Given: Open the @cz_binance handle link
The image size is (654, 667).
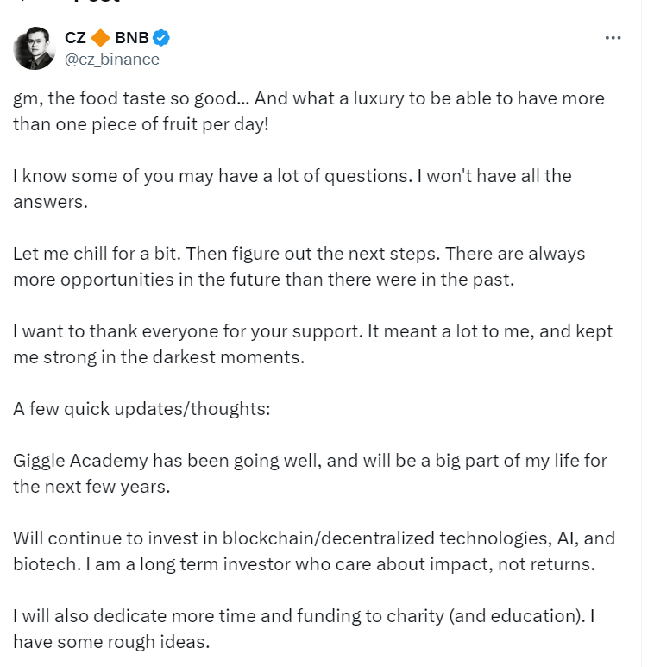Looking at the screenshot, I should [112, 59].
